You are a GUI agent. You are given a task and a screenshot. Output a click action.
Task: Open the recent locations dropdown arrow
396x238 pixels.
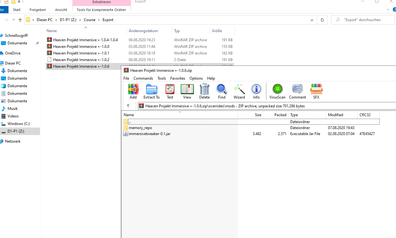(x=14, y=20)
